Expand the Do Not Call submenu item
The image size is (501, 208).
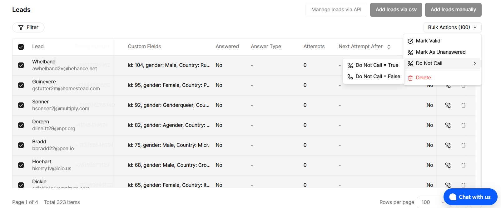click(x=442, y=63)
